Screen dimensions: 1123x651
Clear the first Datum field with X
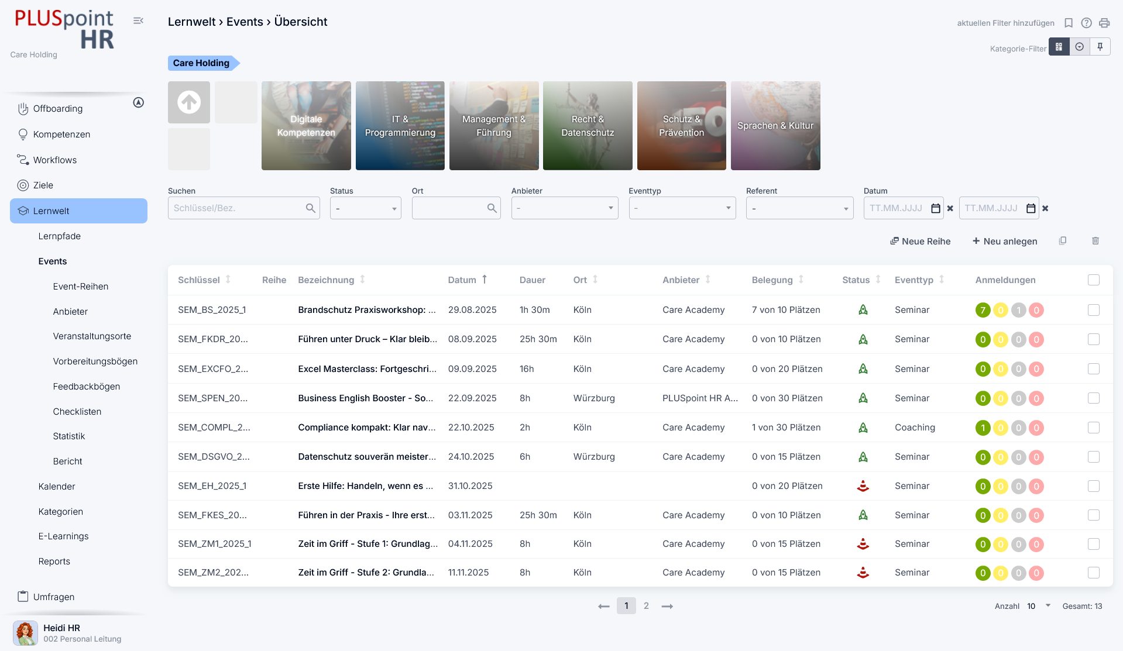(950, 208)
